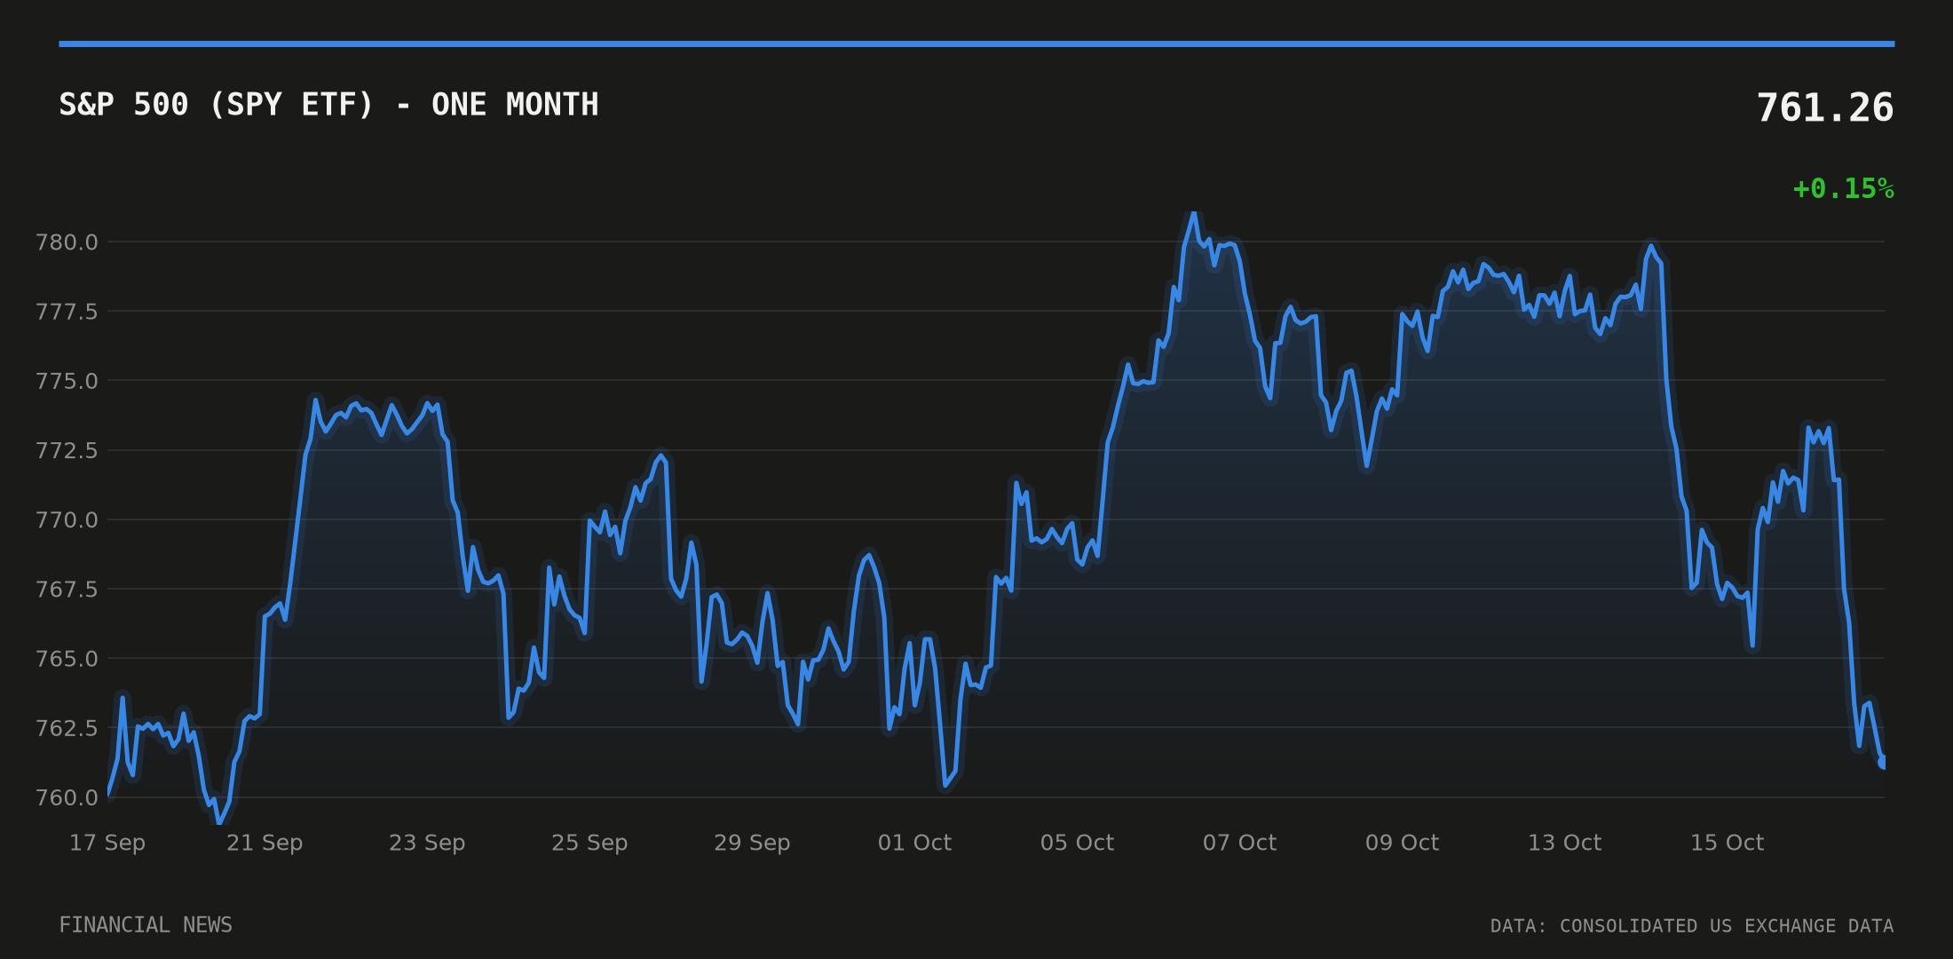Image resolution: width=1953 pixels, height=959 pixels.
Task: Click the 25 Sep date label
Action: (x=589, y=843)
